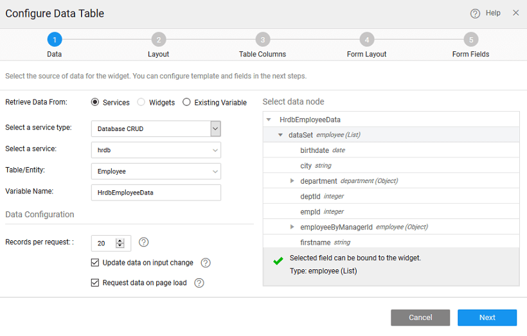Click step 5 Form Fields circle icon
Viewport: 527px width, 336px height.
click(x=470, y=40)
